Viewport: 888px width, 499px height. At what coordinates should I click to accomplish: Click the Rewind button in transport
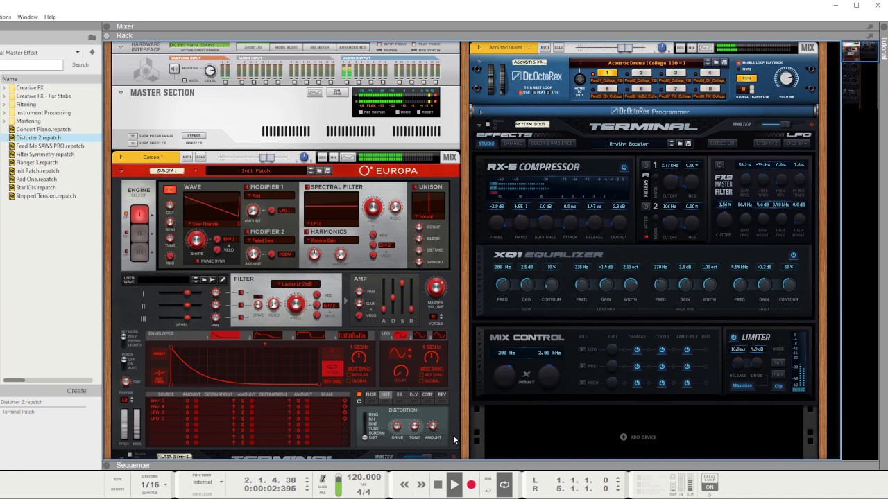pyautogui.click(x=404, y=484)
